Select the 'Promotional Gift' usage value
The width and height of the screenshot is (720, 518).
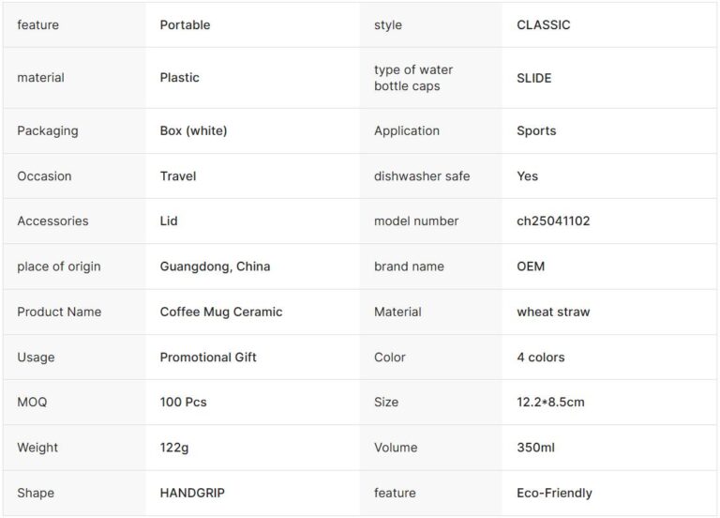point(208,357)
